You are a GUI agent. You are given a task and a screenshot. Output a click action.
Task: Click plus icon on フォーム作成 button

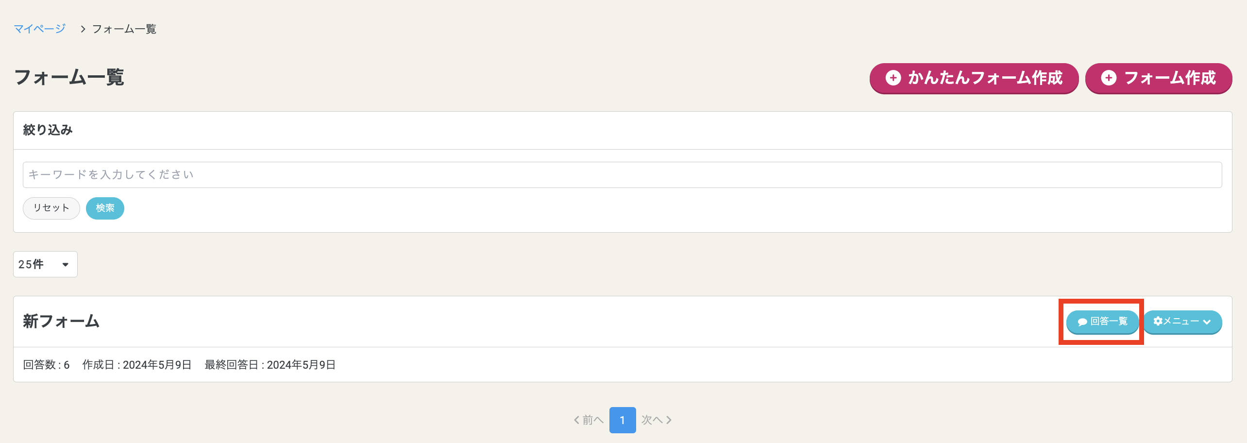click(1109, 78)
